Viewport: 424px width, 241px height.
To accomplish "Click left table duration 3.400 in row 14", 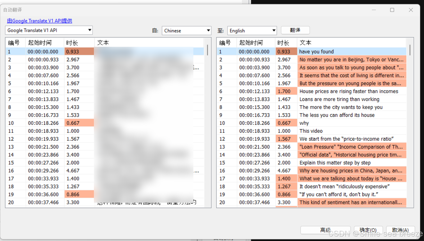I will 73,155.
